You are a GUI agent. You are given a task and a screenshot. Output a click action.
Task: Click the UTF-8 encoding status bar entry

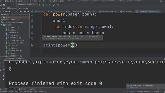coord(132,91)
